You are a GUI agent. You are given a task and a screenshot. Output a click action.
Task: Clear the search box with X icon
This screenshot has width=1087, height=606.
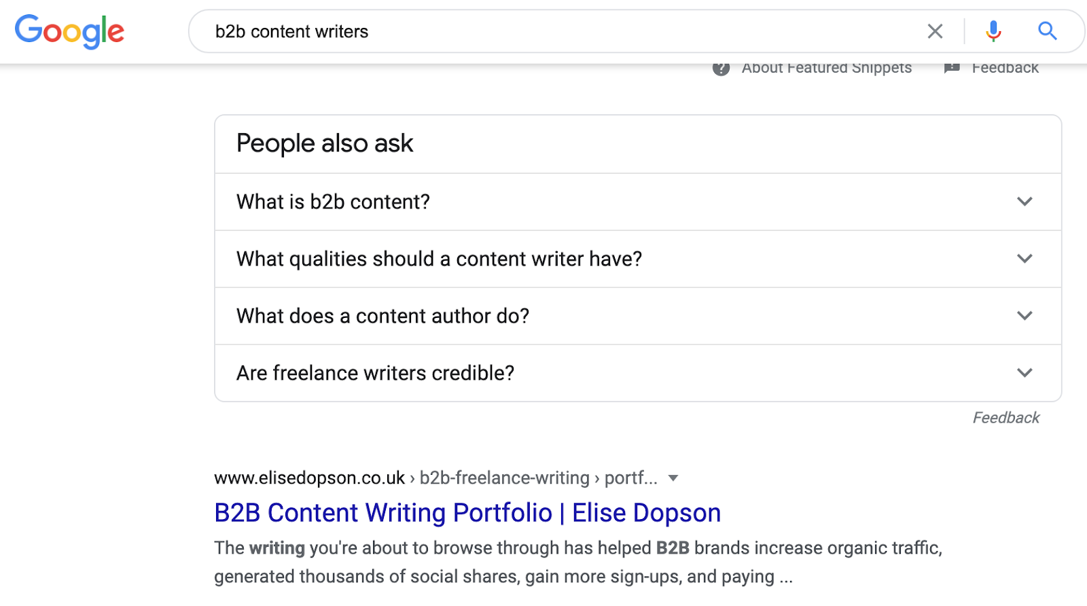935,31
